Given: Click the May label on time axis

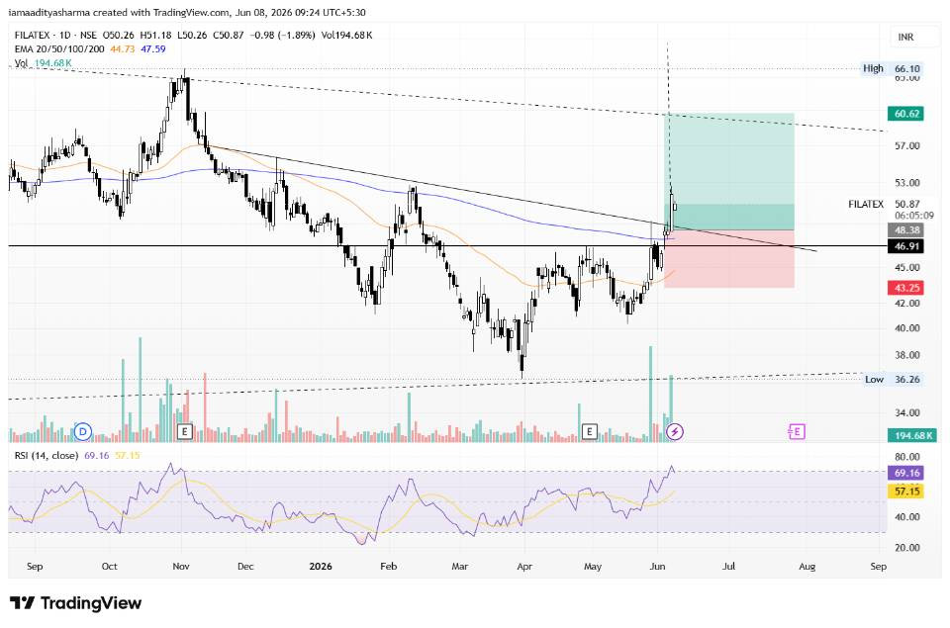Looking at the screenshot, I should coord(593,567).
